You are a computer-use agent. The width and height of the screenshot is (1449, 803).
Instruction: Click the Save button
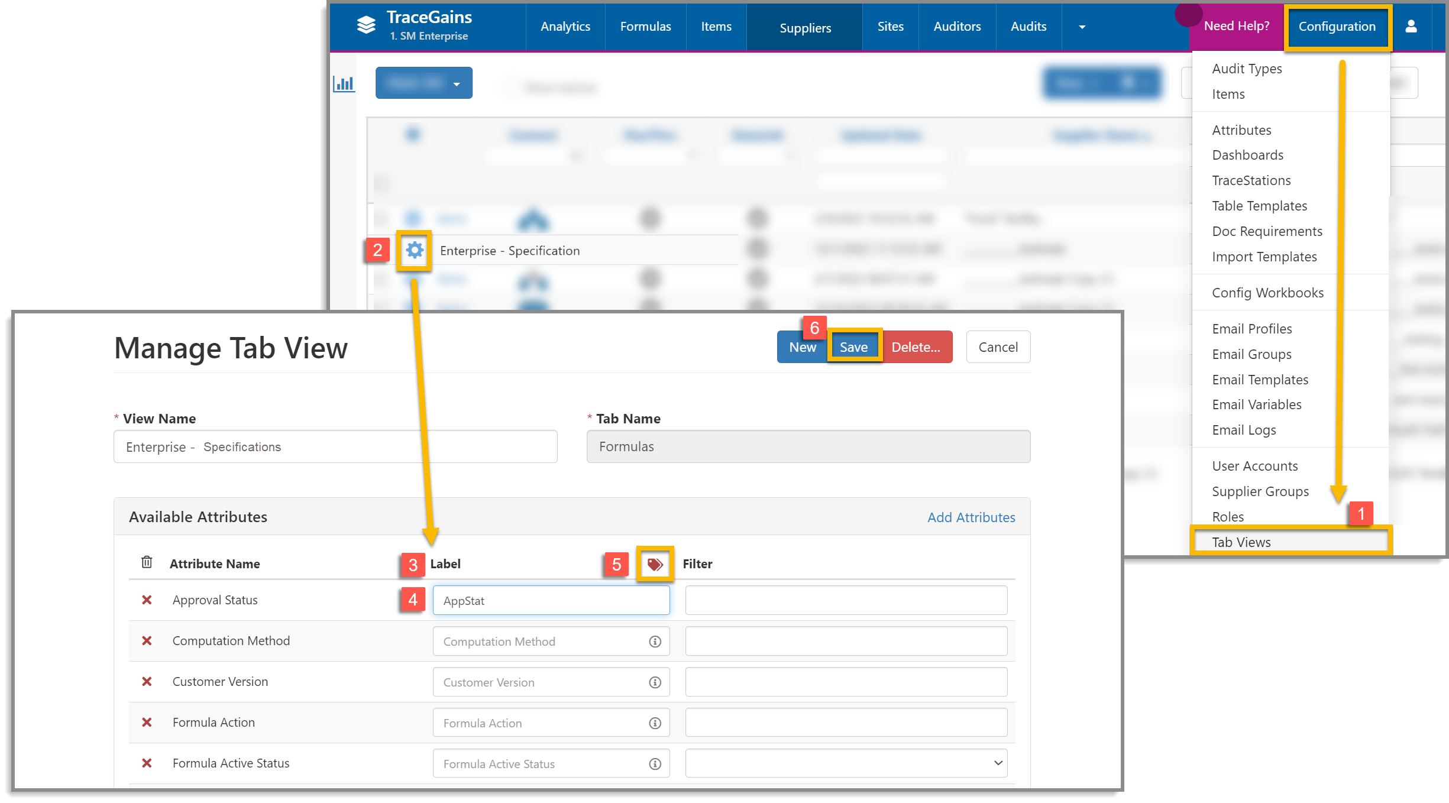click(x=853, y=347)
